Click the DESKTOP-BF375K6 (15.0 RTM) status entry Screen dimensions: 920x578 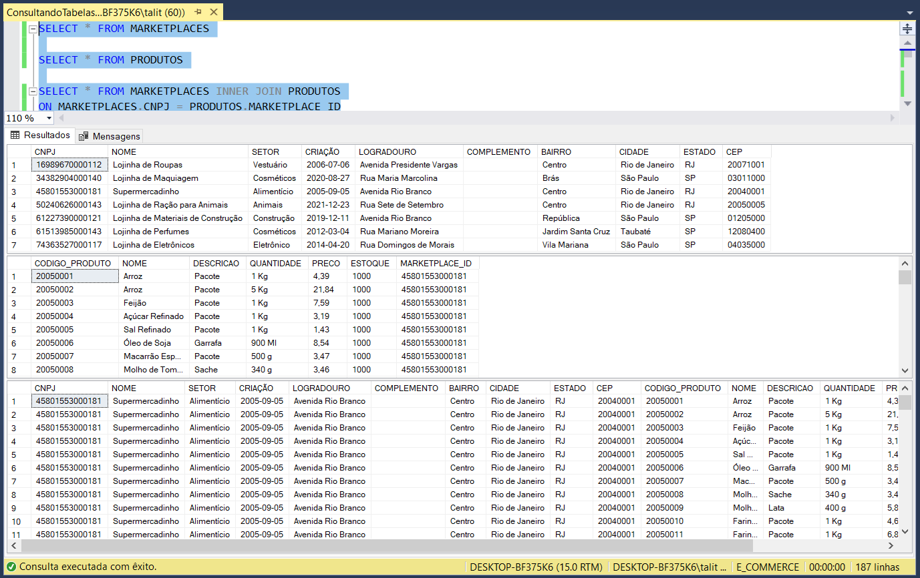click(536, 567)
